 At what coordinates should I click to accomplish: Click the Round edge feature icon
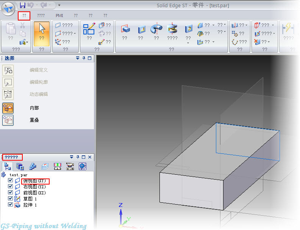pos(200,25)
